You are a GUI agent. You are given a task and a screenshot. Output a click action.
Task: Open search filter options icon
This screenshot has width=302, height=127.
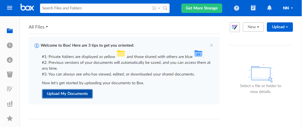(x=156, y=8)
